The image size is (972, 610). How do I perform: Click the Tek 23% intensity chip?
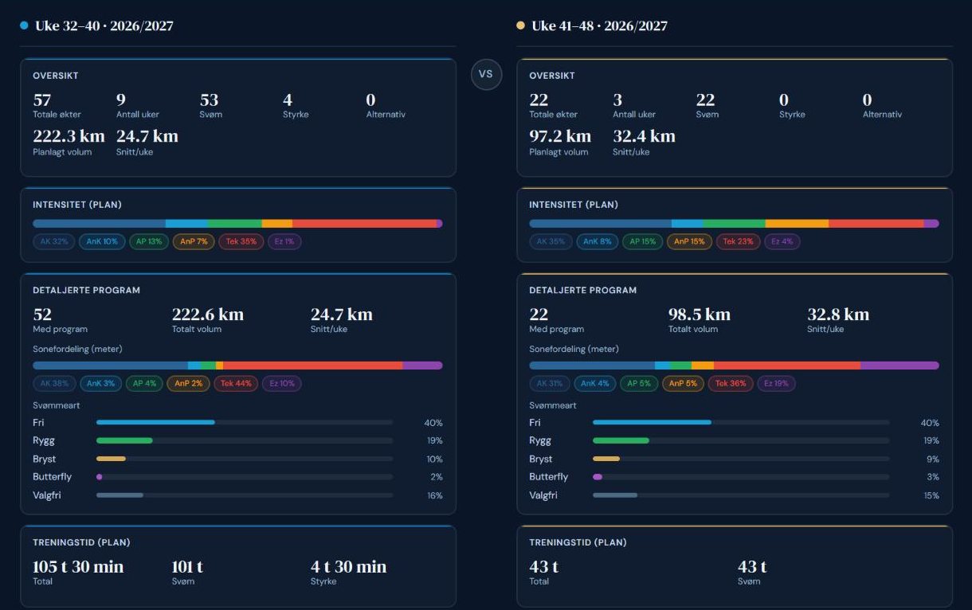click(738, 241)
